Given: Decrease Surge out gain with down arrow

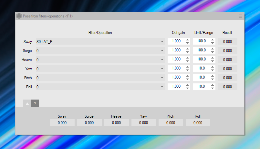Looking at the screenshot, I should [x=187, y=52].
